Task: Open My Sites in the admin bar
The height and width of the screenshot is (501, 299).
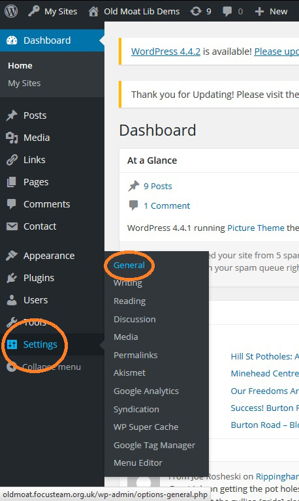Action: [52, 12]
